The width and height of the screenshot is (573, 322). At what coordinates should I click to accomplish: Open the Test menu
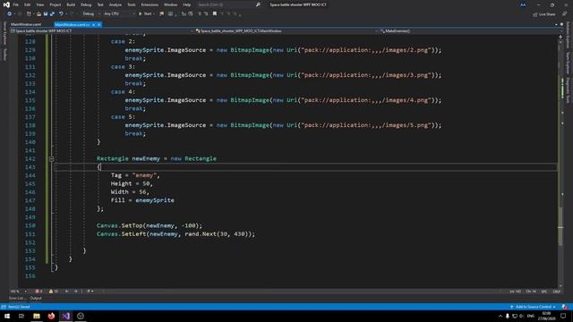pos(100,4)
